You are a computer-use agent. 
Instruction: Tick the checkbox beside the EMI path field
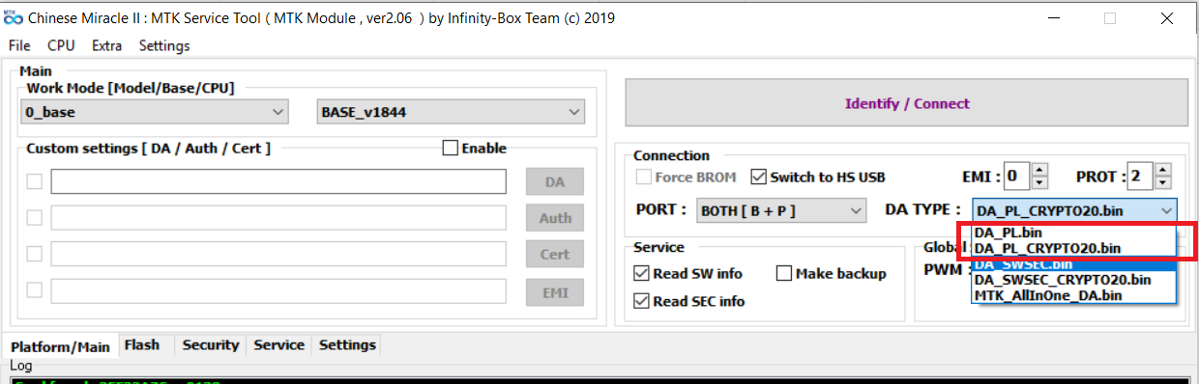pos(35,289)
